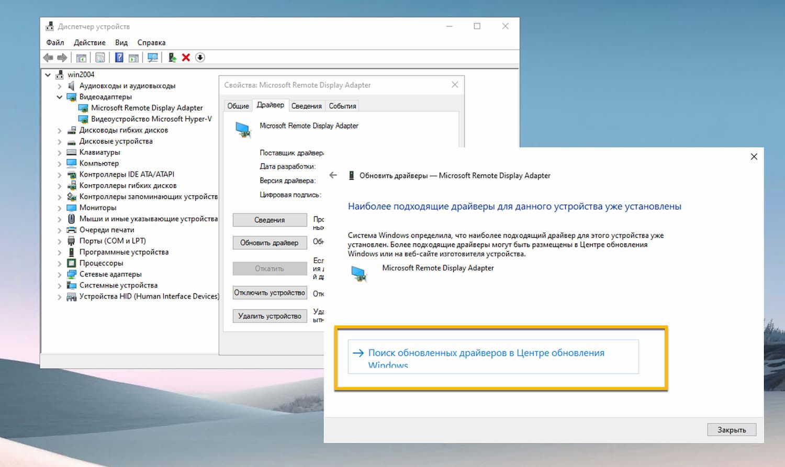This screenshot has height=467, width=785.
Task: Open the Вид menu
Action: [121, 42]
